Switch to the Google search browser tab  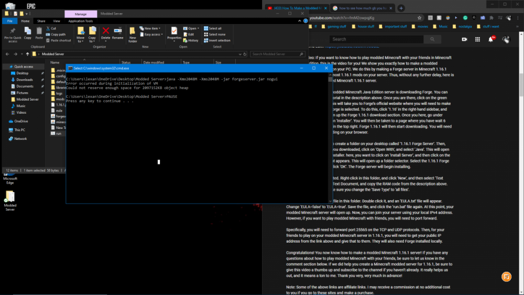(361, 8)
